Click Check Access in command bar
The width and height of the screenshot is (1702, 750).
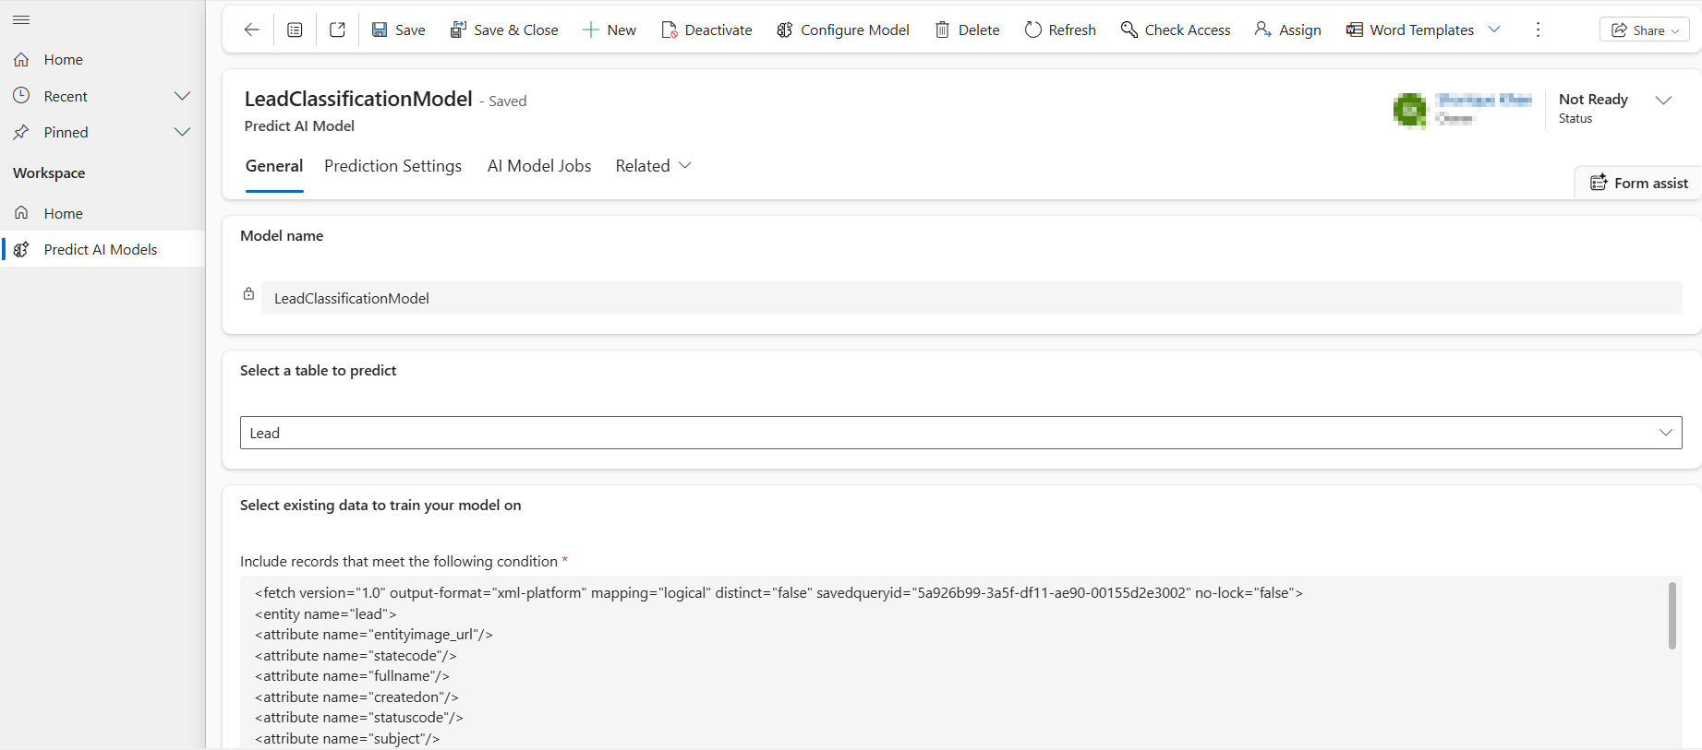coord(1175,30)
